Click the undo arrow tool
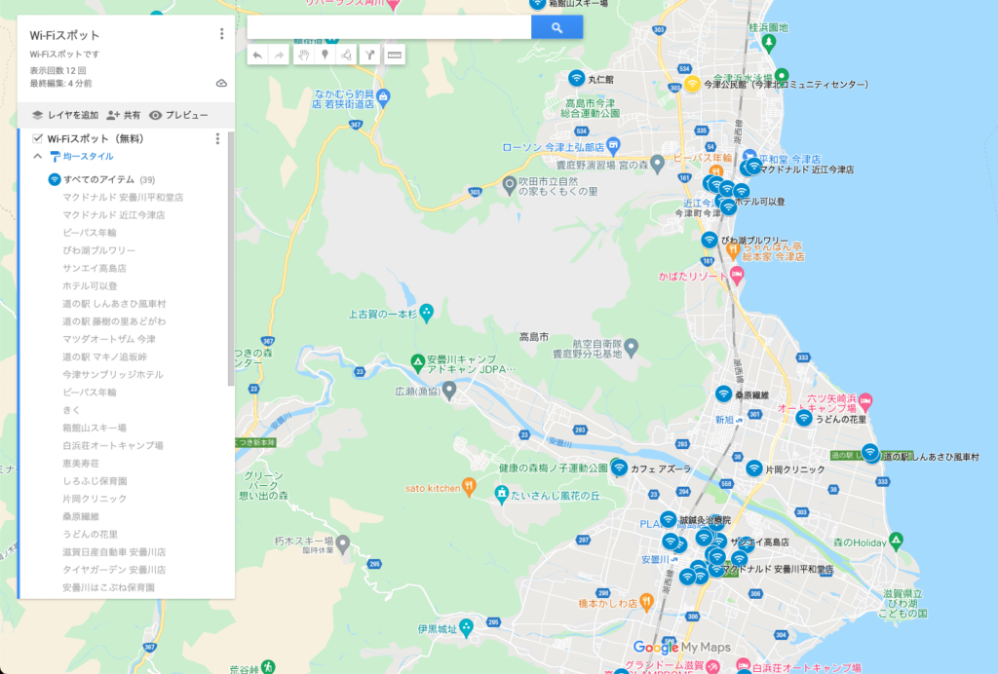The height and width of the screenshot is (674, 998). [257, 56]
